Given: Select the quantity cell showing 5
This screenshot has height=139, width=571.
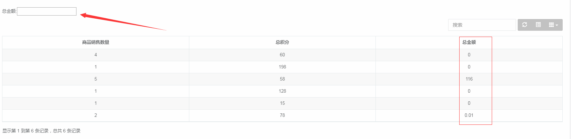Looking at the screenshot, I should click(96, 79).
